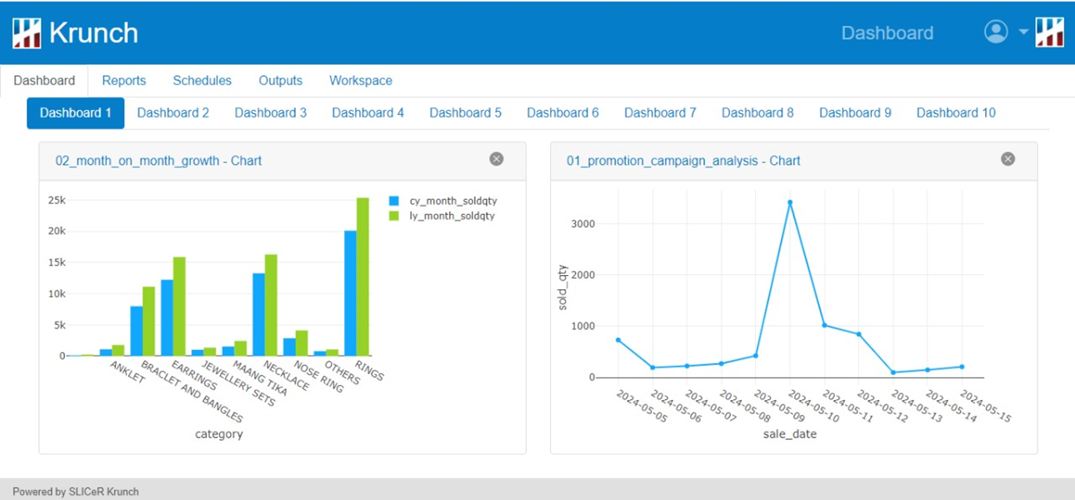1075x500 pixels.
Task: Click the 02_month_on_month_growth - Chart title
Action: 158,161
